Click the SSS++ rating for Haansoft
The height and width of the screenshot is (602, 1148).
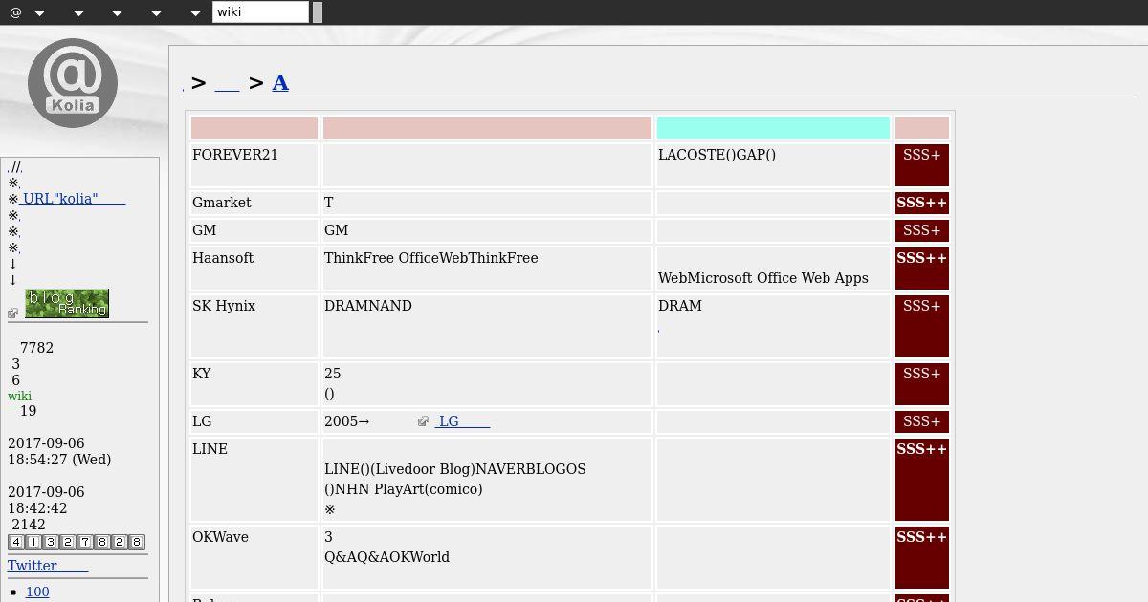pyautogui.click(x=922, y=269)
